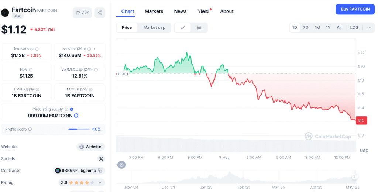The width and height of the screenshot is (378, 192).
Task: Click the timeline range slider handle
Action: pos(354,176)
